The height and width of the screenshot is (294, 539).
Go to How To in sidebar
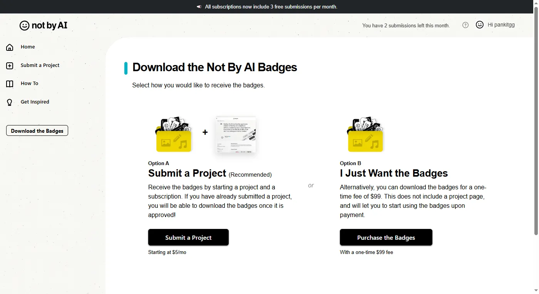(x=29, y=84)
